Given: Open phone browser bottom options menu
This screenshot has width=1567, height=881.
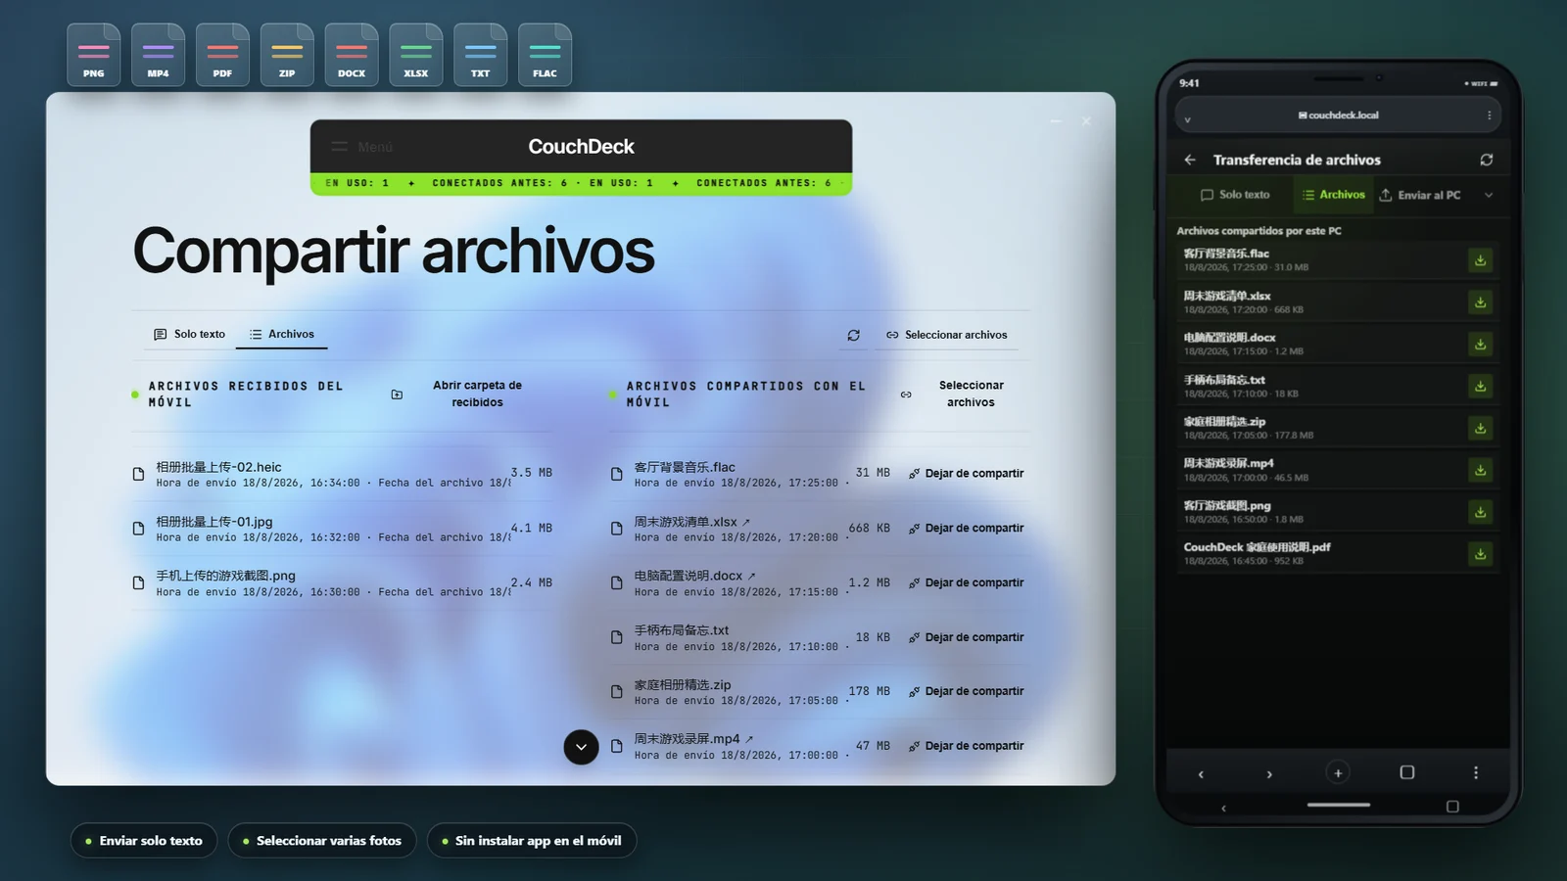Looking at the screenshot, I should (x=1476, y=772).
